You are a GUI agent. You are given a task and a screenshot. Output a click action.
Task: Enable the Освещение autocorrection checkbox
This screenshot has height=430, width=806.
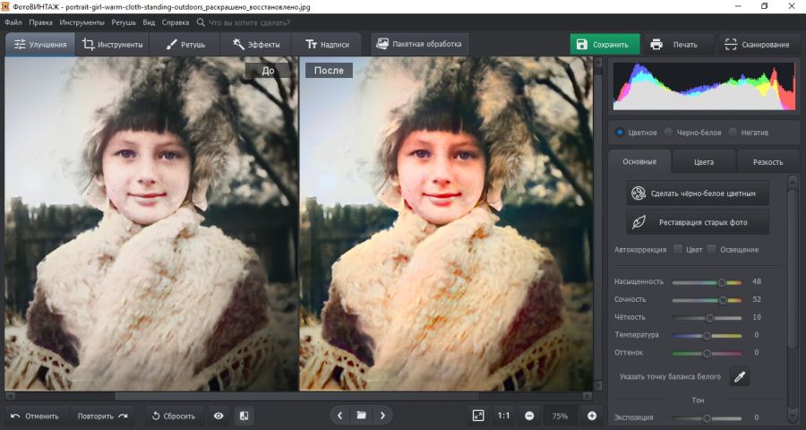click(712, 249)
